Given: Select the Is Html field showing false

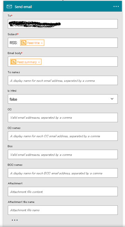Looking at the screenshot, I should click(x=62, y=99).
